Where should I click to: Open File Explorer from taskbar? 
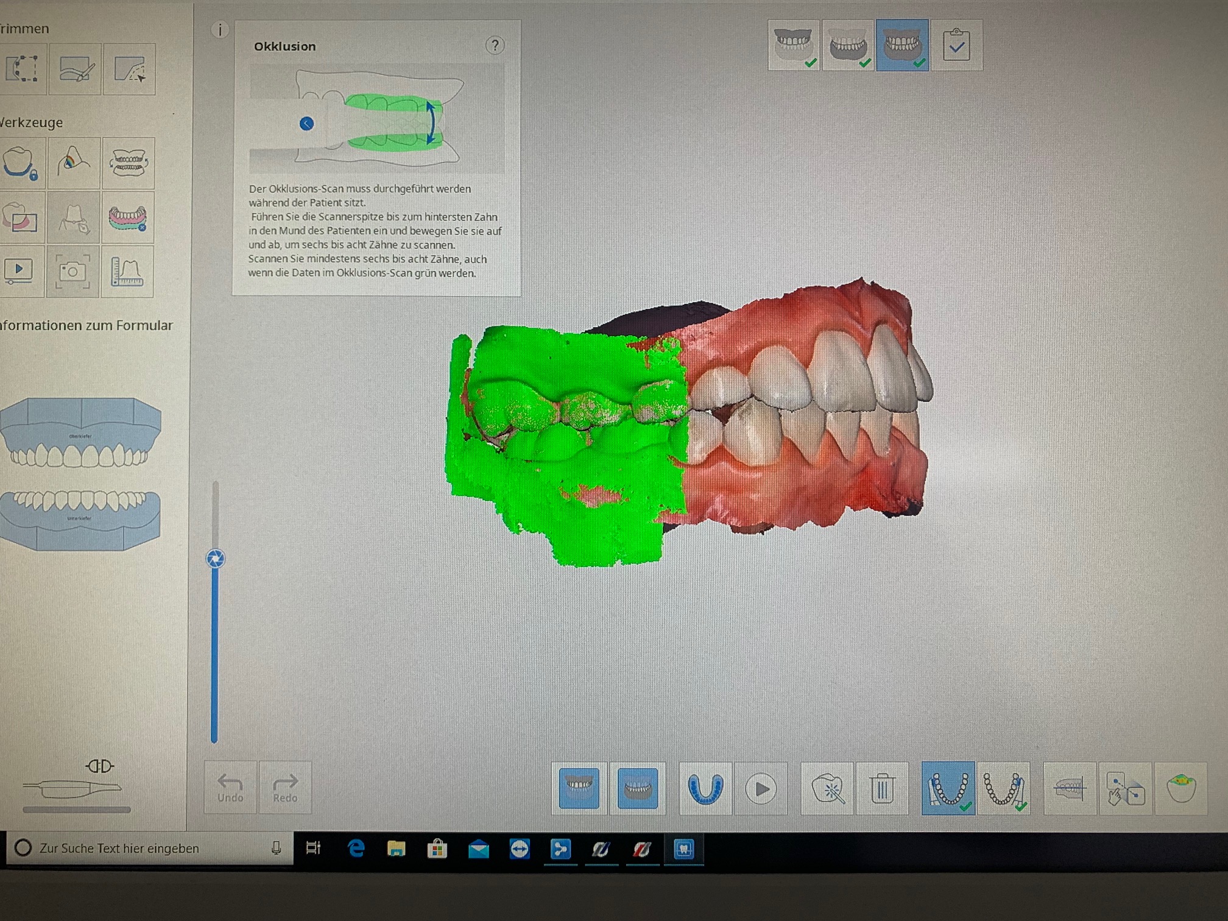[x=397, y=848]
